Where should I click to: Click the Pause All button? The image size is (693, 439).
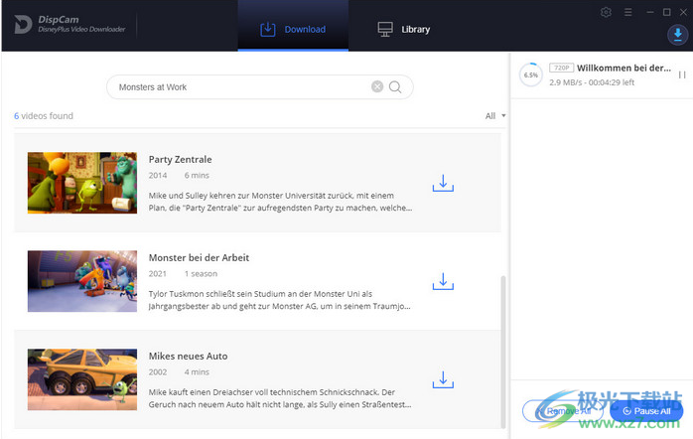(x=646, y=411)
